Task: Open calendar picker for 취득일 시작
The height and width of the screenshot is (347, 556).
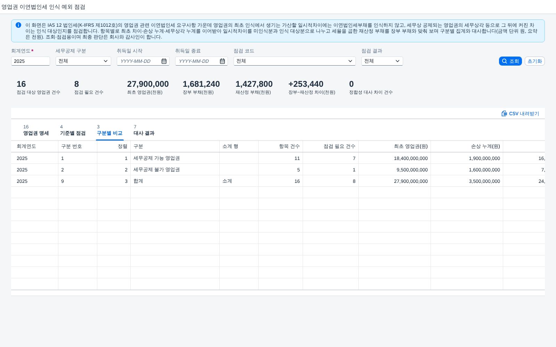Action: pos(164,61)
